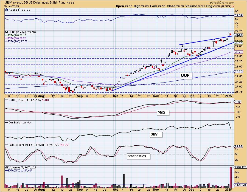The height and width of the screenshot is (192, 247).
Task: Click the Volume 8.0M header value
Action: coord(195,6)
